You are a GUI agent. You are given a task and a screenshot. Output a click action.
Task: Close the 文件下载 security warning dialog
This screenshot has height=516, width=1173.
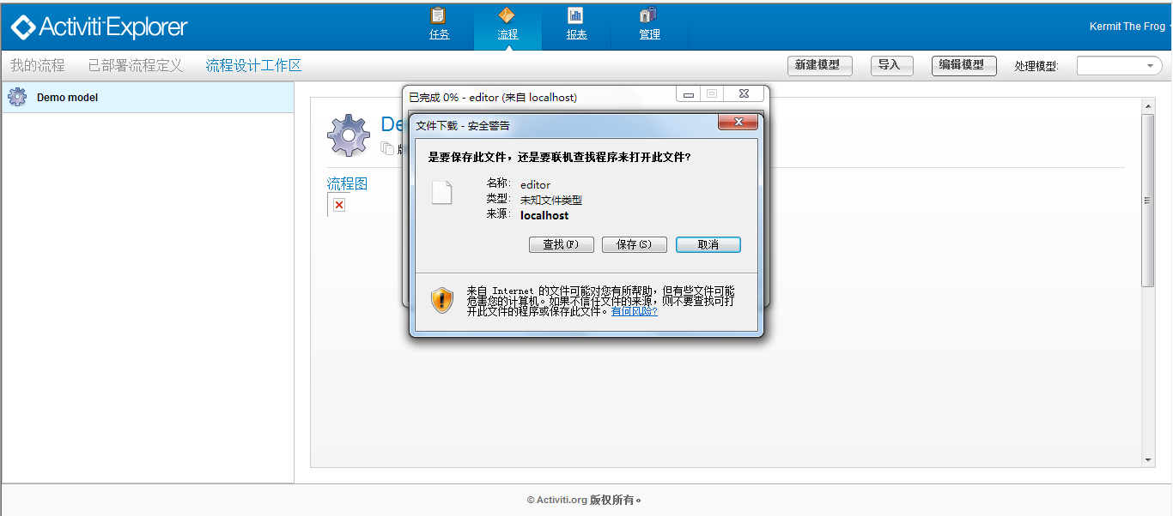coord(738,124)
